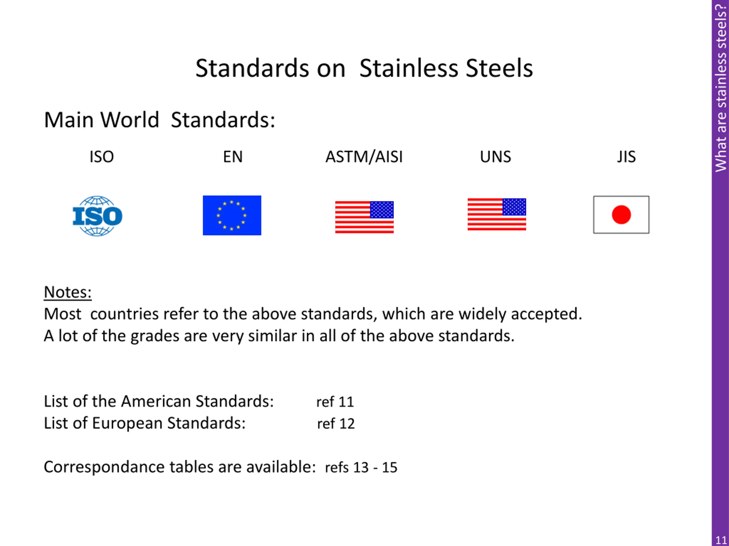Click the slide number 11
The image size is (729, 546).
click(721, 540)
